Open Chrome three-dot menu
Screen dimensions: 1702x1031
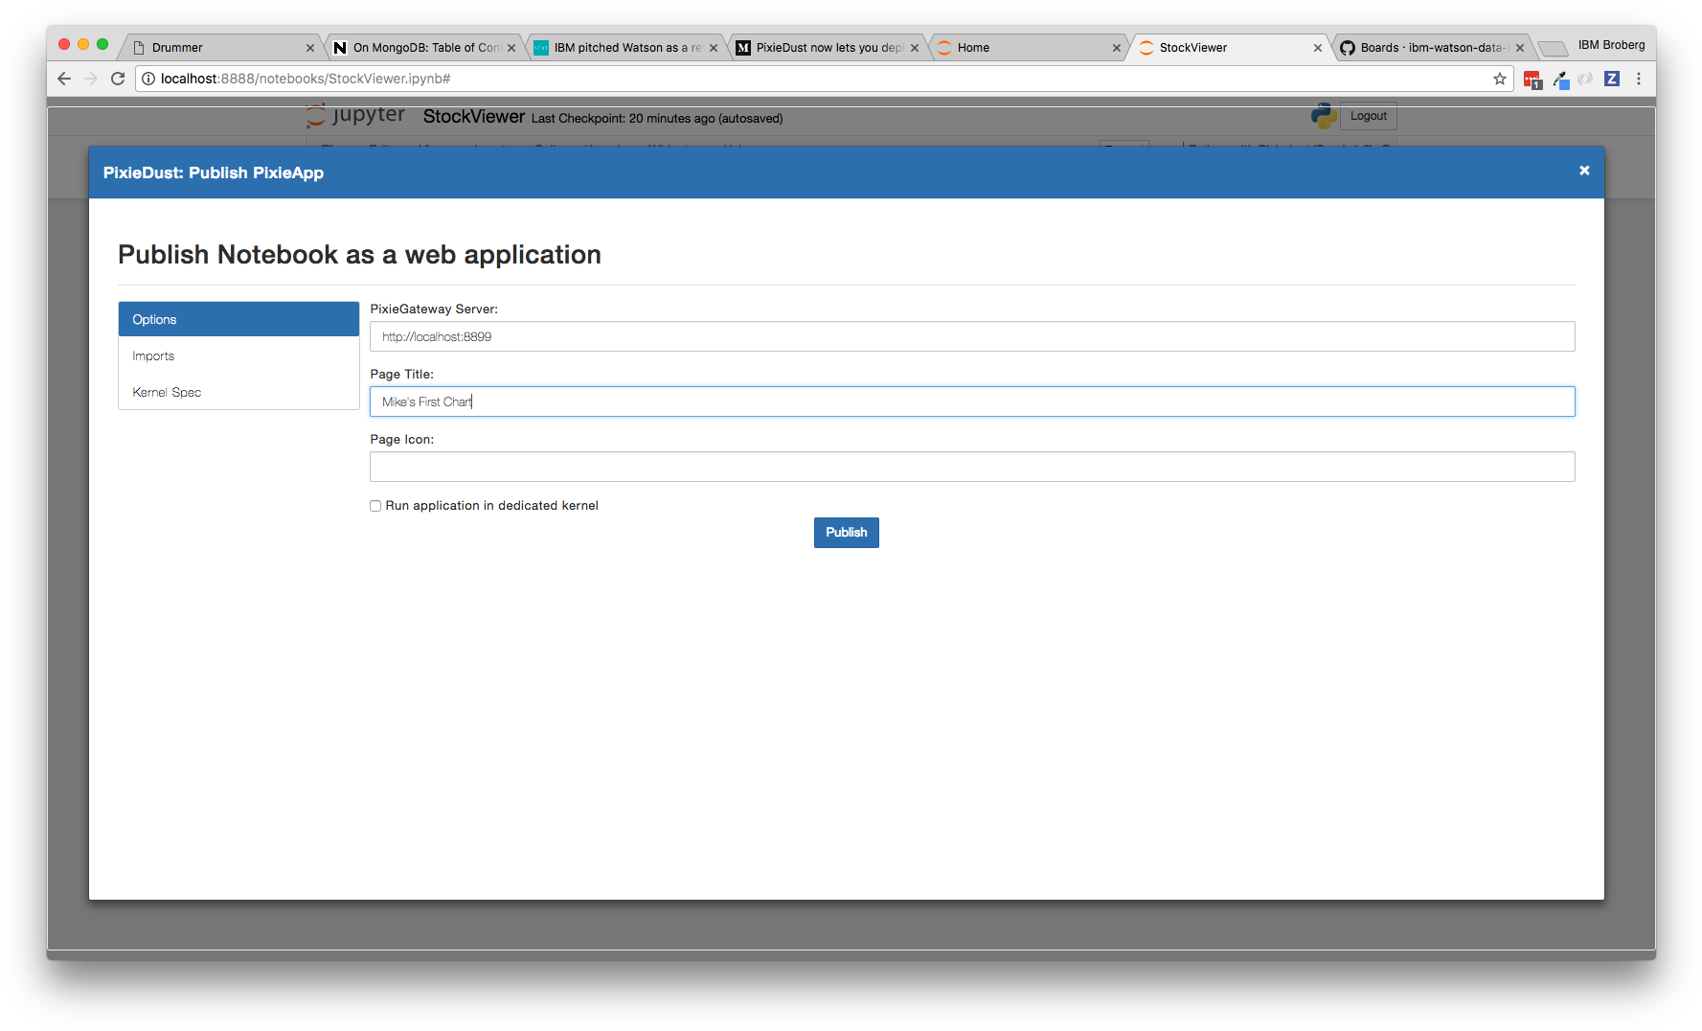coord(1639,79)
